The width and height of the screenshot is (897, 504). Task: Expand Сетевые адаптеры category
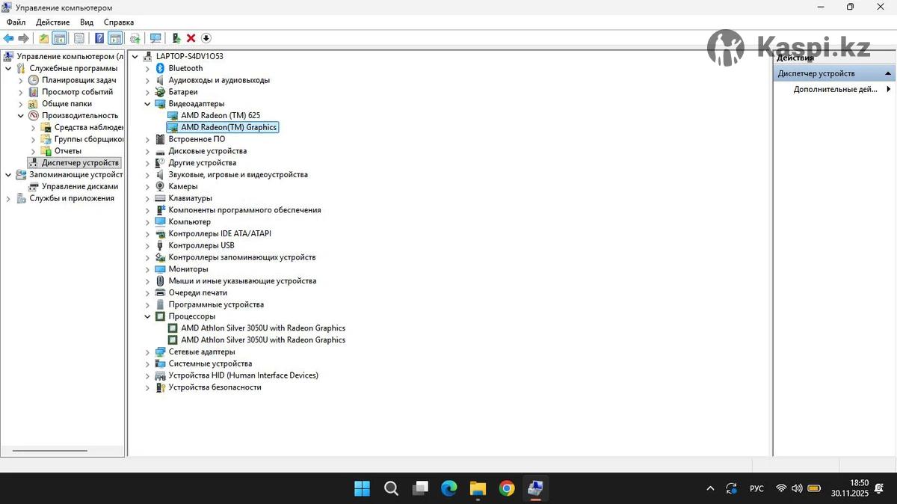pos(147,351)
